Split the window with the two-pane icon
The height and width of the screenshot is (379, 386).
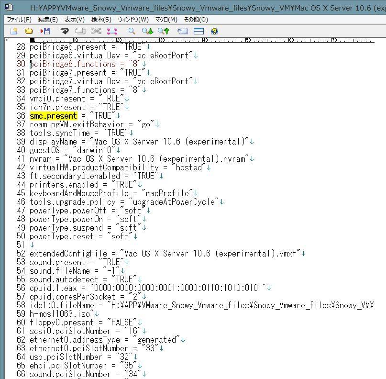[x=199, y=31]
